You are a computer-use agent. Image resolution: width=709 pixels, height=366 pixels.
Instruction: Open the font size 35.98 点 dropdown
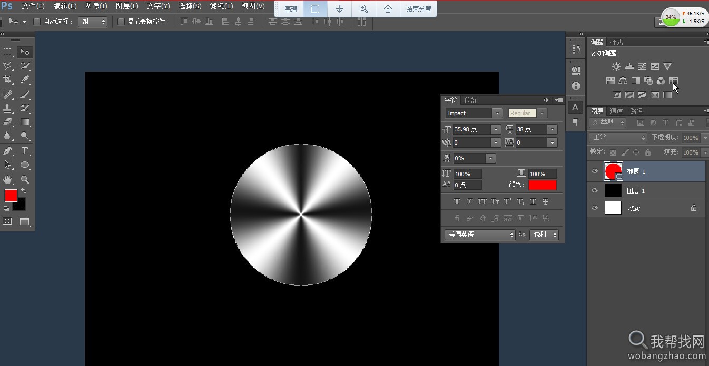495,129
